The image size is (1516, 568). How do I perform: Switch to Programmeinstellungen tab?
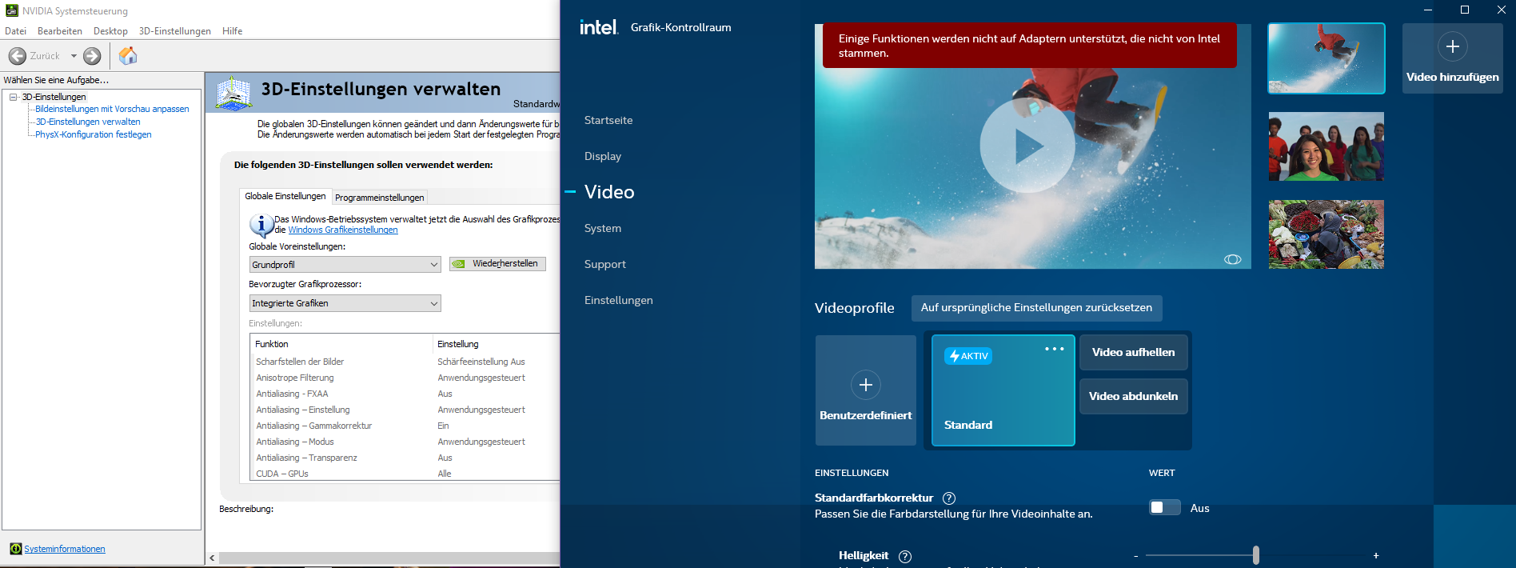point(380,198)
